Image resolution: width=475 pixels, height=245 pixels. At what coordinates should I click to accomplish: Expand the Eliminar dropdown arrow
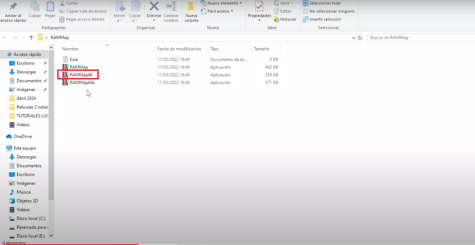154,20
